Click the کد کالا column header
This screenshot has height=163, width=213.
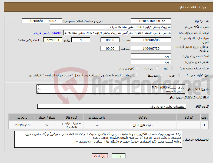point(189,118)
